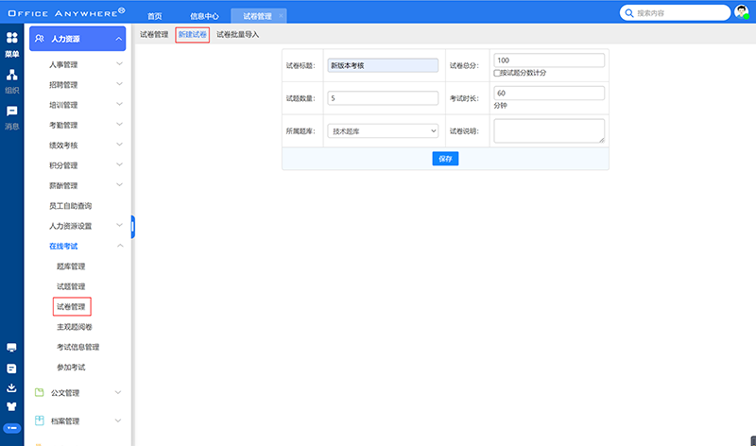Screen dimensions: 756x446
Task: Open the 试卷管理 sub-tab
Action: click(x=154, y=34)
